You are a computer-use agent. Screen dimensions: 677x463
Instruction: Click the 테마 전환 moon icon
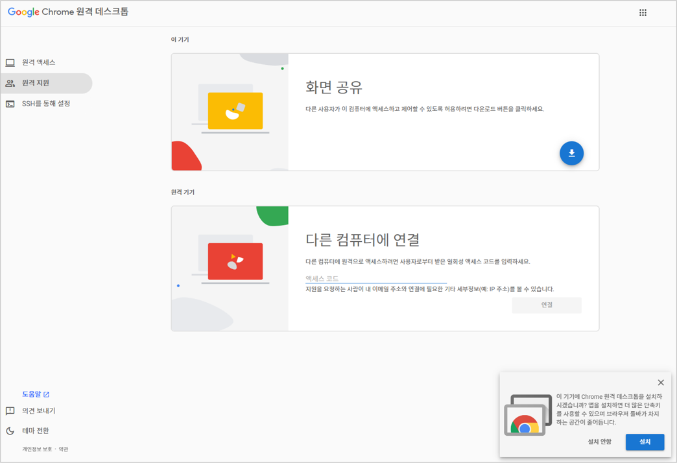click(x=10, y=431)
